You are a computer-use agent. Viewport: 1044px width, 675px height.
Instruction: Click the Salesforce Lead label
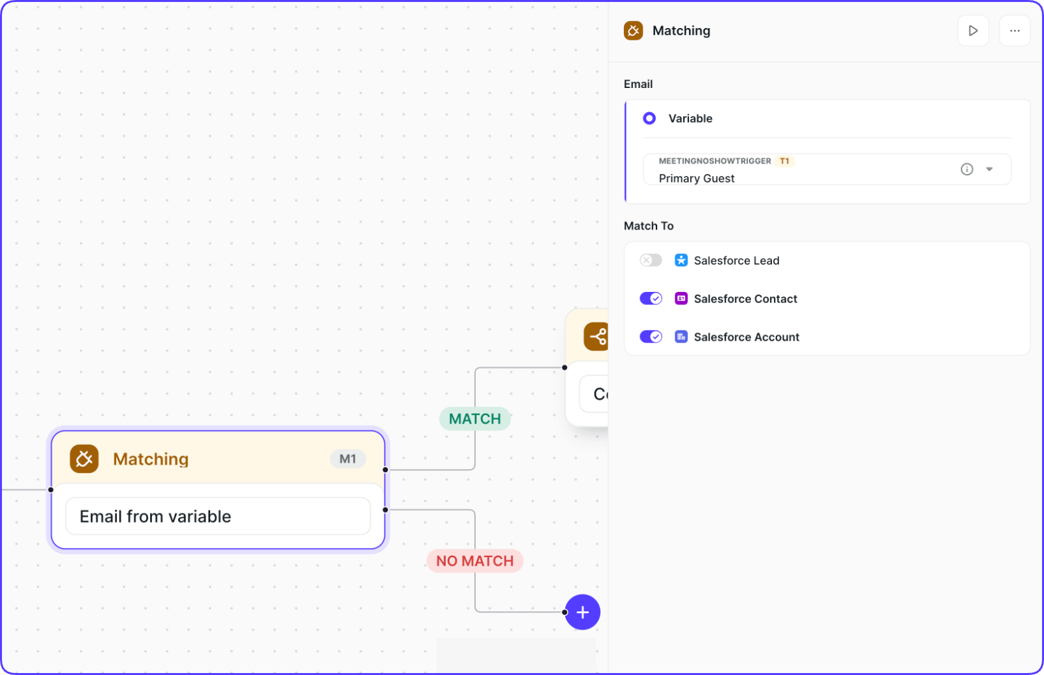click(737, 261)
